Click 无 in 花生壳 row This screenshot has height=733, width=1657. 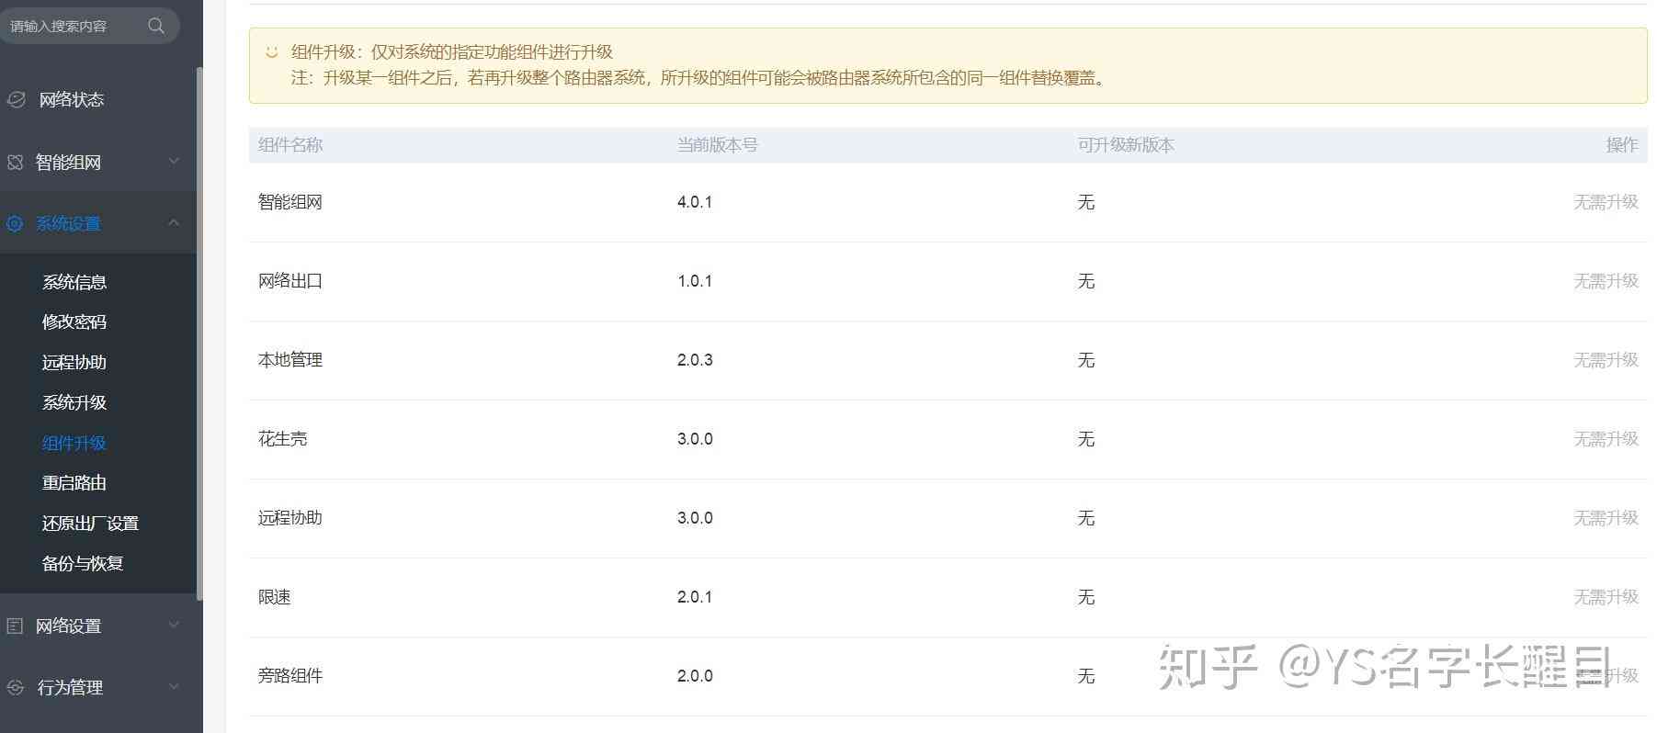coord(1085,439)
